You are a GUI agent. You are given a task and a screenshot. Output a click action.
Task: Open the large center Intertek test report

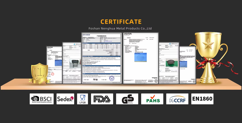141,58
